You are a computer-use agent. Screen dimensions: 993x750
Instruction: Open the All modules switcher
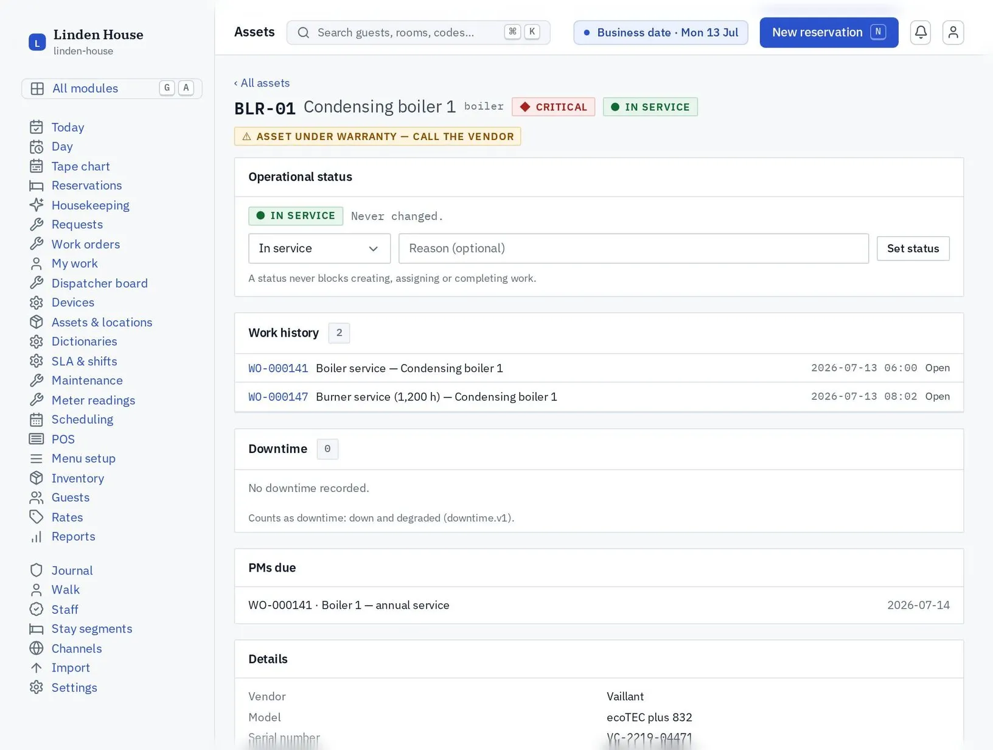pos(112,88)
